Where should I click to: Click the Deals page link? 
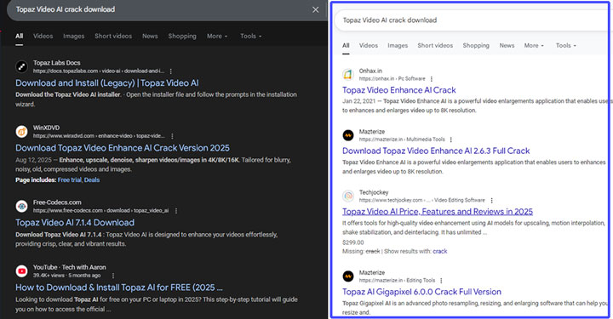pos(92,180)
